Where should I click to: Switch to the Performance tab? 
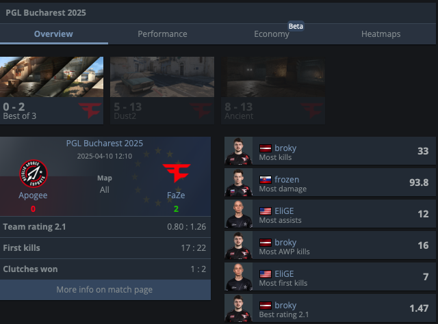tap(162, 34)
